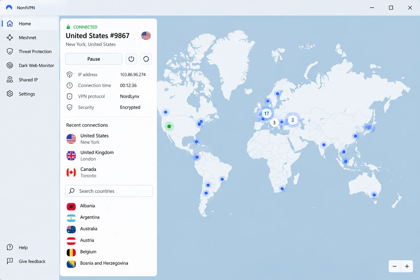Click the Australia flag icon
Viewport: 420px width, 280px height.
coord(71,229)
